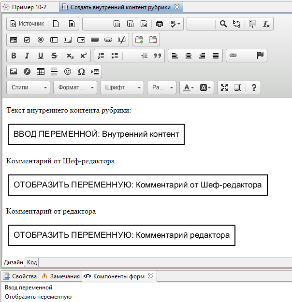Select Ввод переменной in components list
This screenshot has height=302, width=292.
28,288
